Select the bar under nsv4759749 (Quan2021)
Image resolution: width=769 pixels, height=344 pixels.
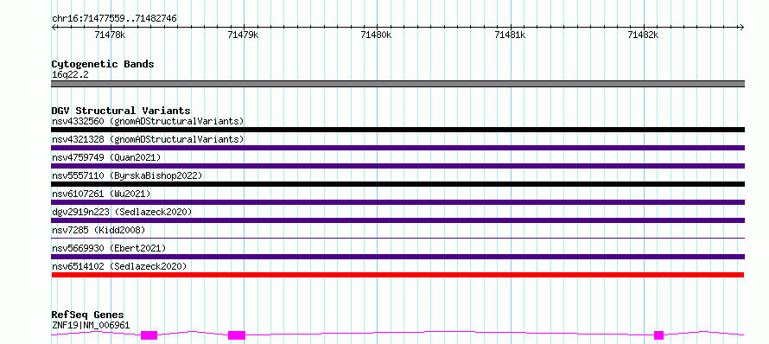point(397,166)
